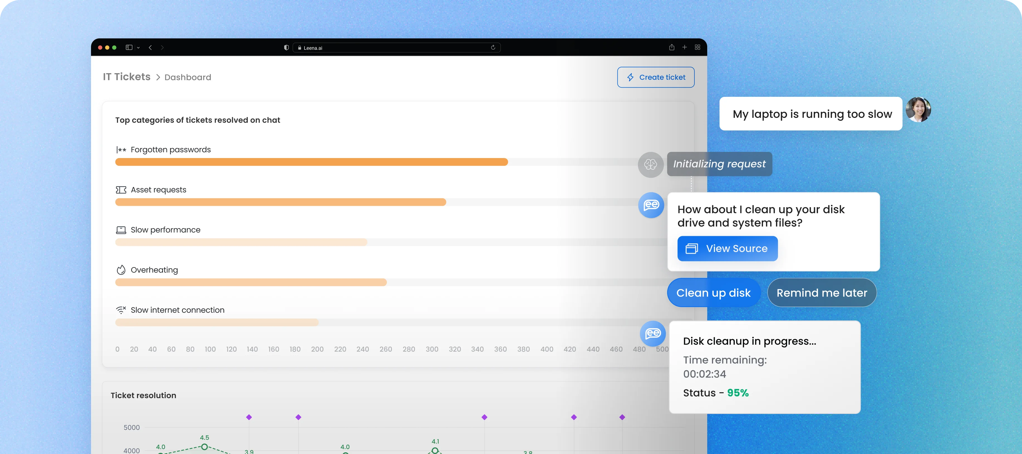The image size is (1022, 454).
Task: Click the Asset requests ticket icon
Action: tap(121, 190)
